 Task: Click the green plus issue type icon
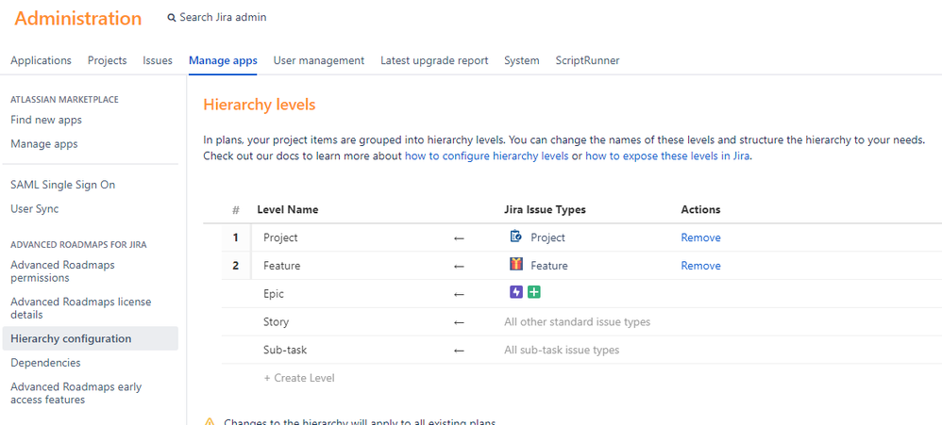click(534, 292)
